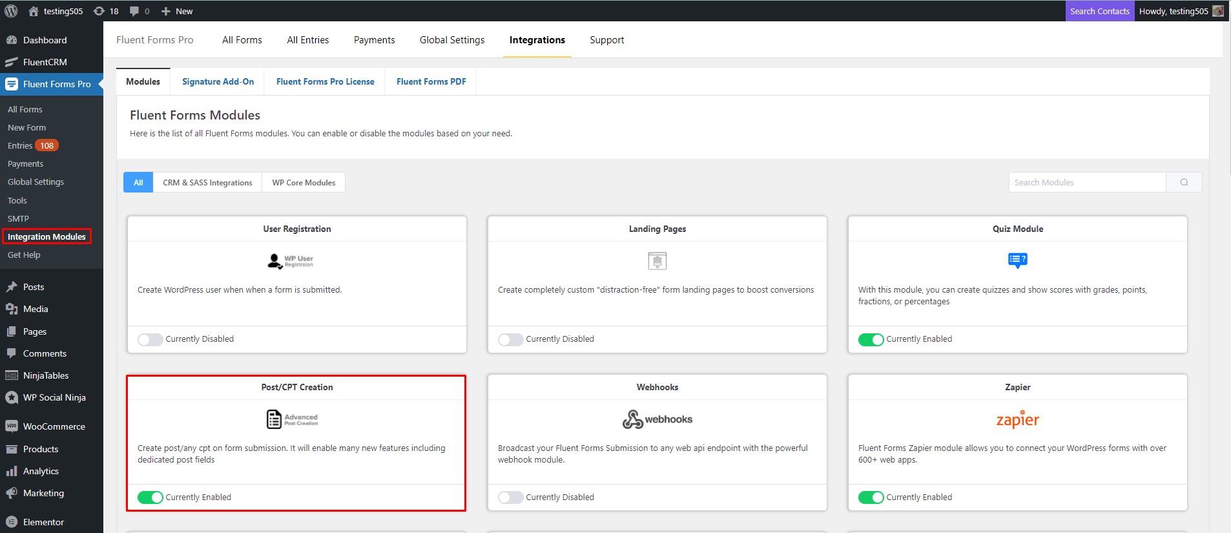Disable the Quiz Module toggle

click(871, 339)
